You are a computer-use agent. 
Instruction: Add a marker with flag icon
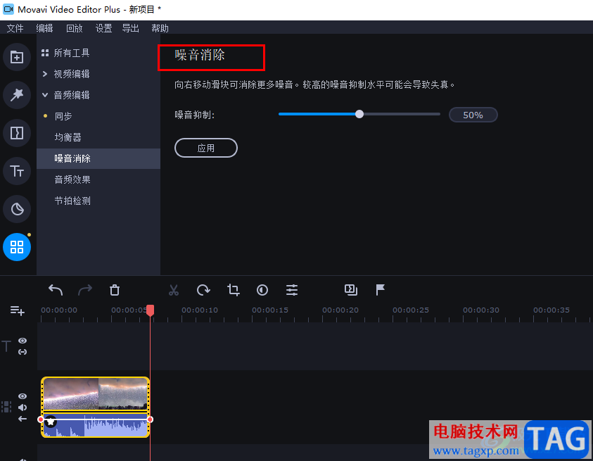[380, 290]
